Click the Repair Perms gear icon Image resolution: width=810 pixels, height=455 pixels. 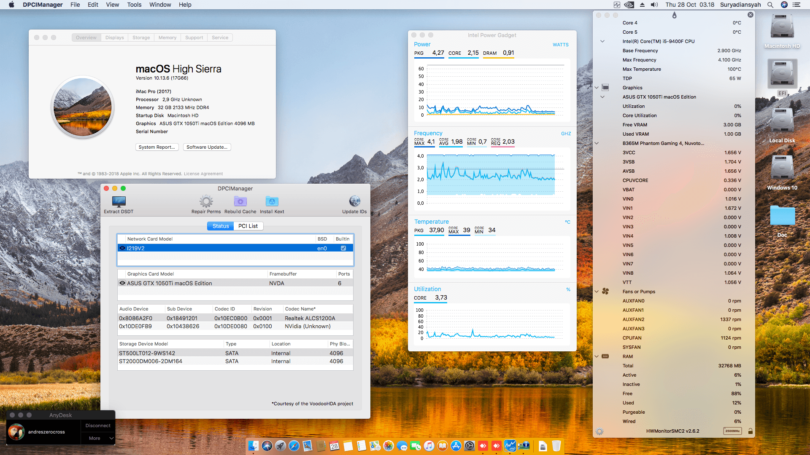206,201
